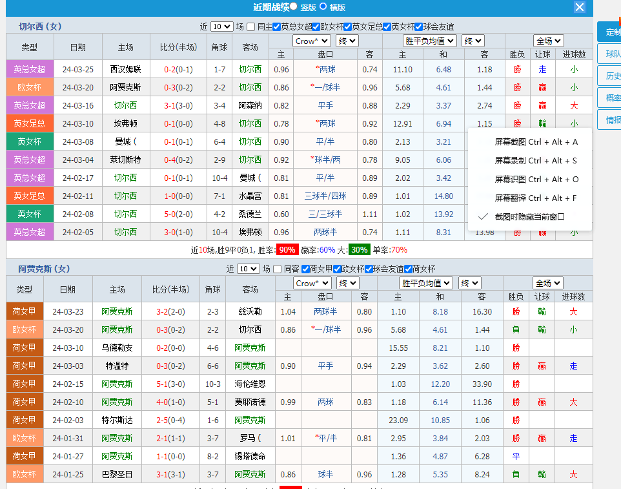Open 胜平负均值 dropdown in 阿贾克斯 section
The height and width of the screenshot is (489, 621).
[x=426, y=283]
